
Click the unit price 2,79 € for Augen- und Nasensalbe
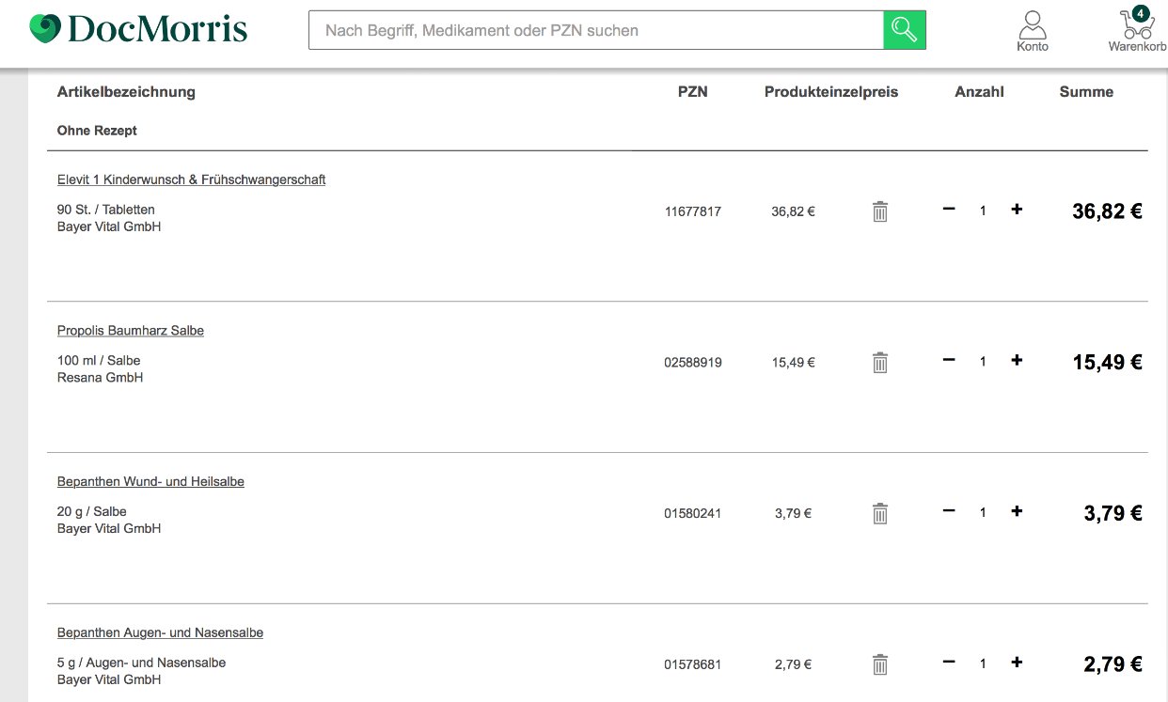click(x=794, y=664)
